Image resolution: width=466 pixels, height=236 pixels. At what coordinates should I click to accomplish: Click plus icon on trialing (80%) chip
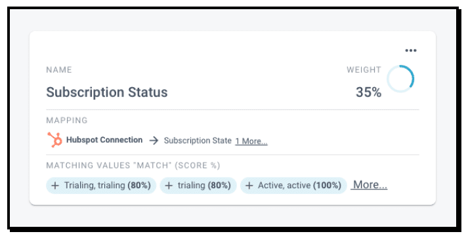pos(169,186)
